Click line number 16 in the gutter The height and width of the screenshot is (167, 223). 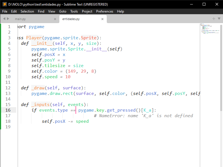point(8,110)
